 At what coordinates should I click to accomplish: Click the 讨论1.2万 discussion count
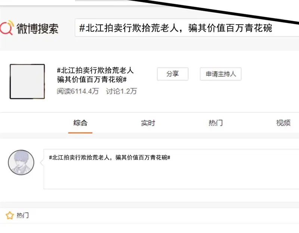(x=121, y=91)
